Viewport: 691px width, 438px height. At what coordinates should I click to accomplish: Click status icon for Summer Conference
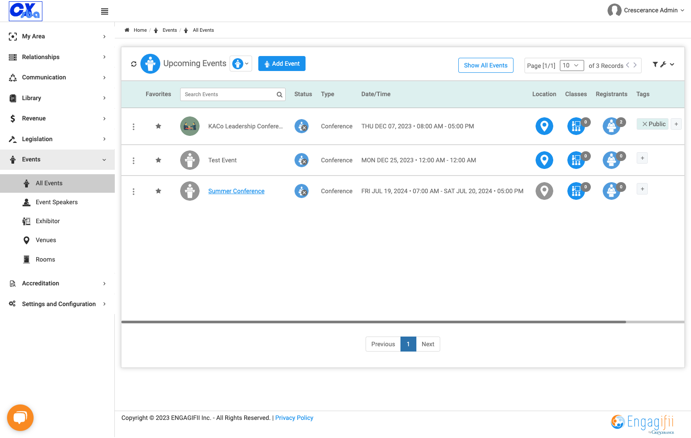302,191
